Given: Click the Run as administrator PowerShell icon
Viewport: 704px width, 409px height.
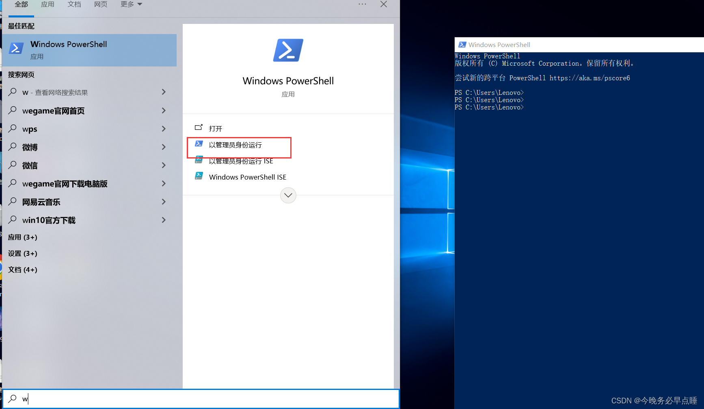Looking at the screenshot, I should pos(199,144).
